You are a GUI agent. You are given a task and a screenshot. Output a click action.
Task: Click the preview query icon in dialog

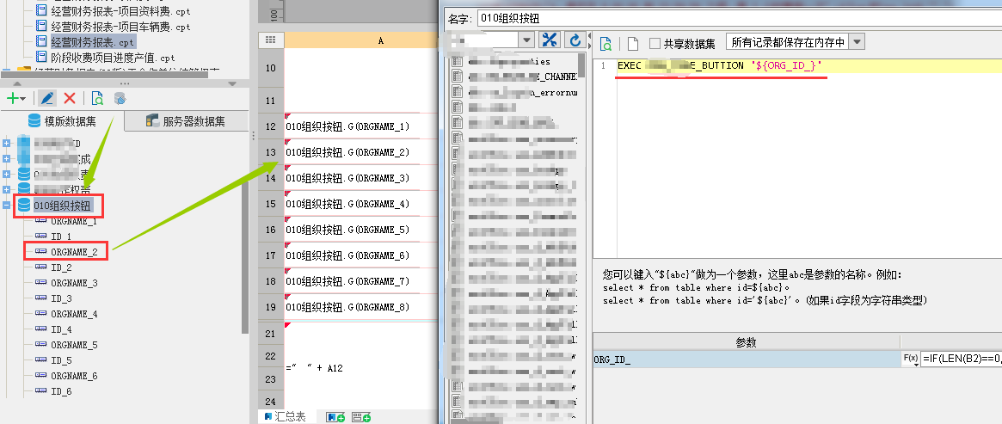(606, 43)
